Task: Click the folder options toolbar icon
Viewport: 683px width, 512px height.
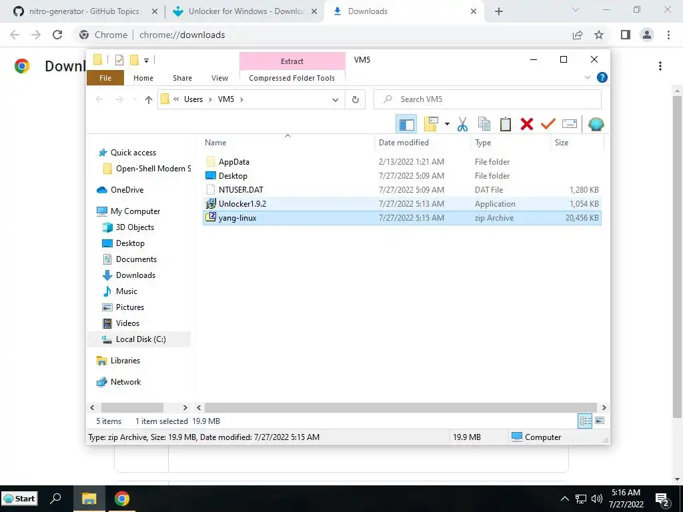Action: click(x=432, y=124)
